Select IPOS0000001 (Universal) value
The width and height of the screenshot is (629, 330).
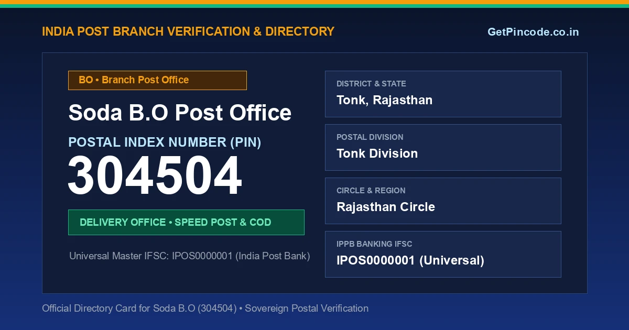(410, 260)
